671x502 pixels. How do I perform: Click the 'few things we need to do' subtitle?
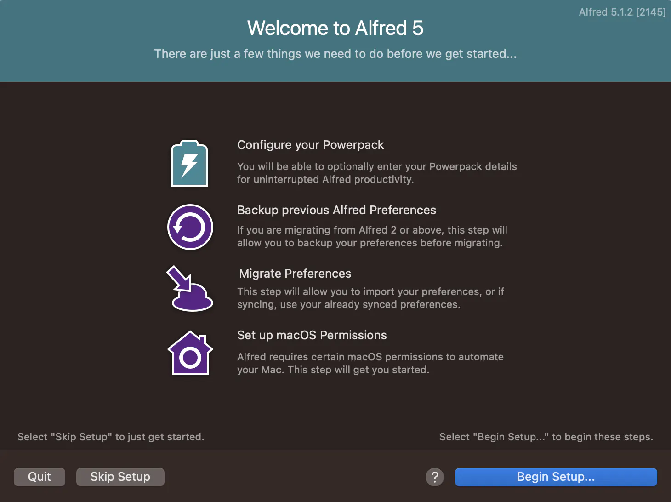point(335,54)
